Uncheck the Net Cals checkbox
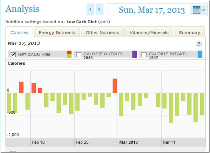This screenshot has width=210, height=153. point(13,54)
